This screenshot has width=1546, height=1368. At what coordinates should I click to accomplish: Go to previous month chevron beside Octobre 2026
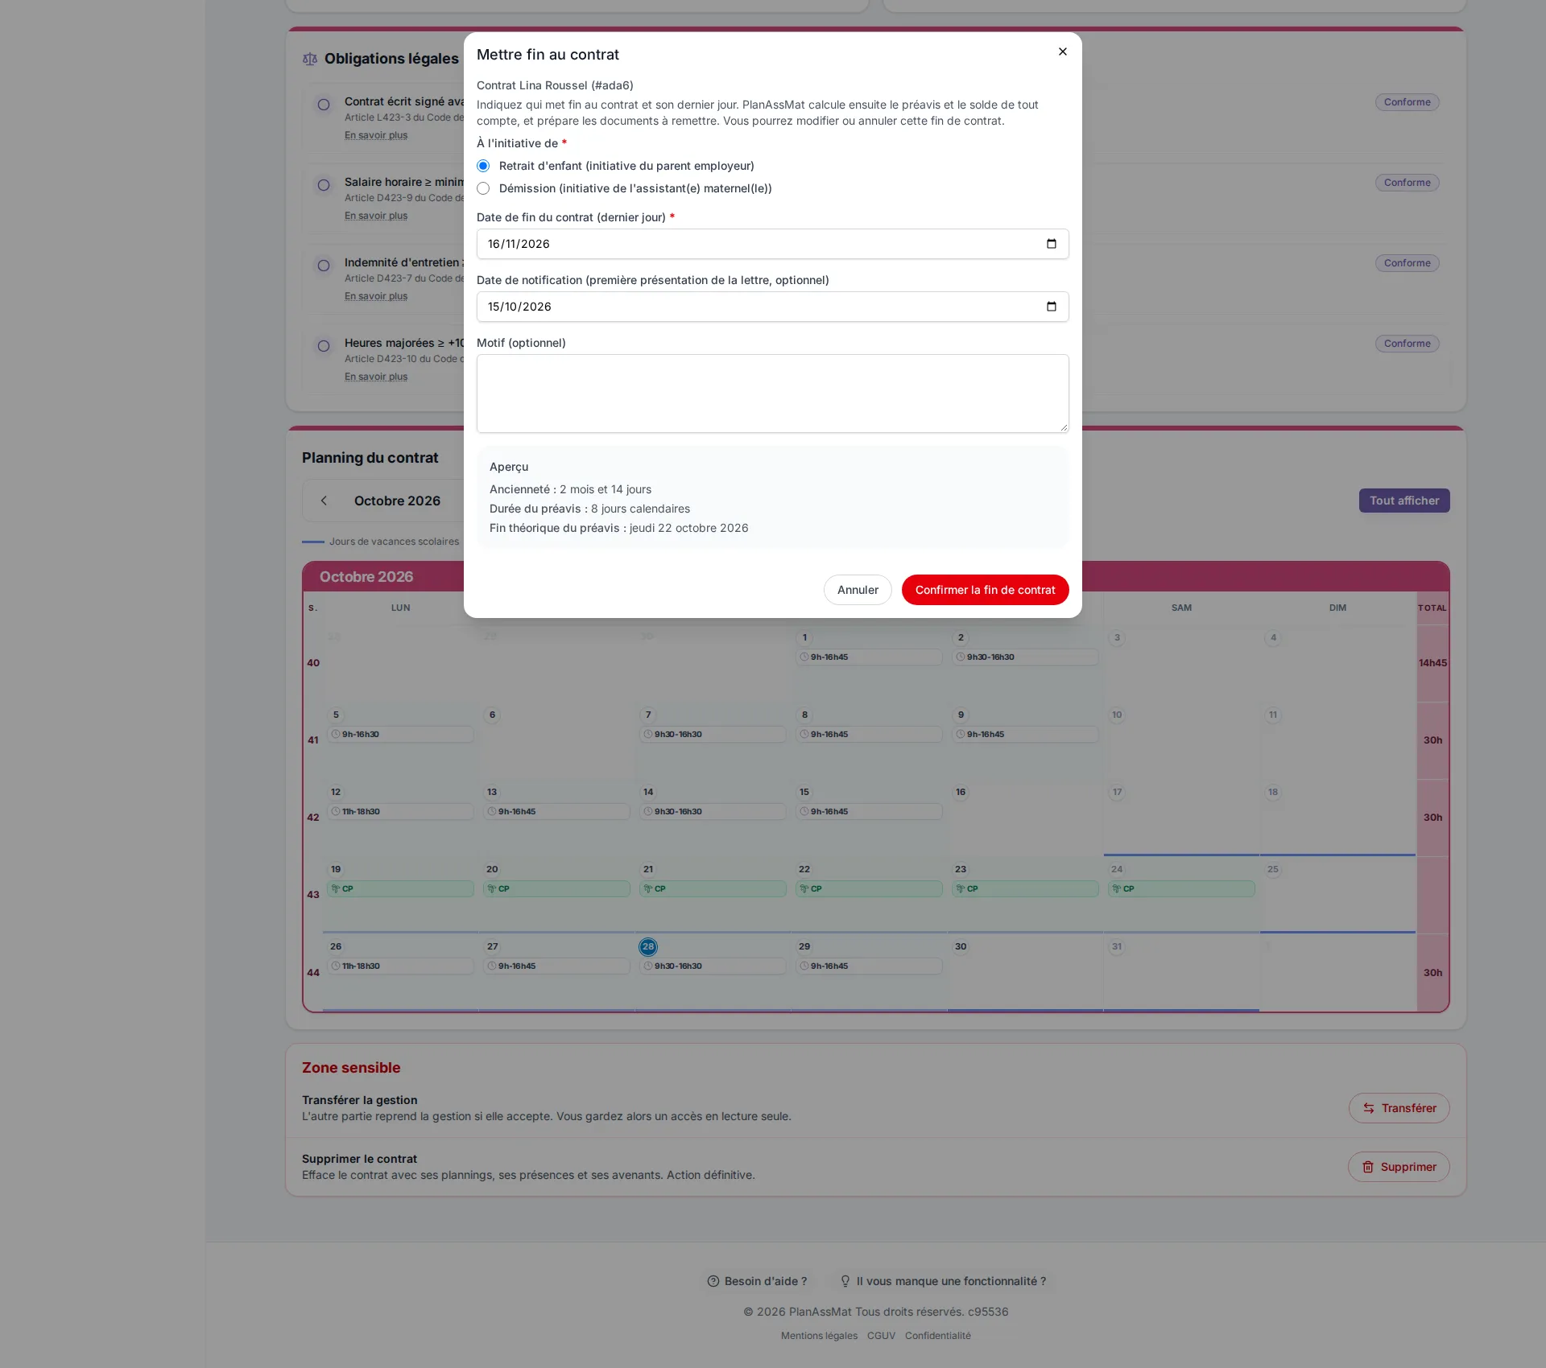tap(324, 501)
